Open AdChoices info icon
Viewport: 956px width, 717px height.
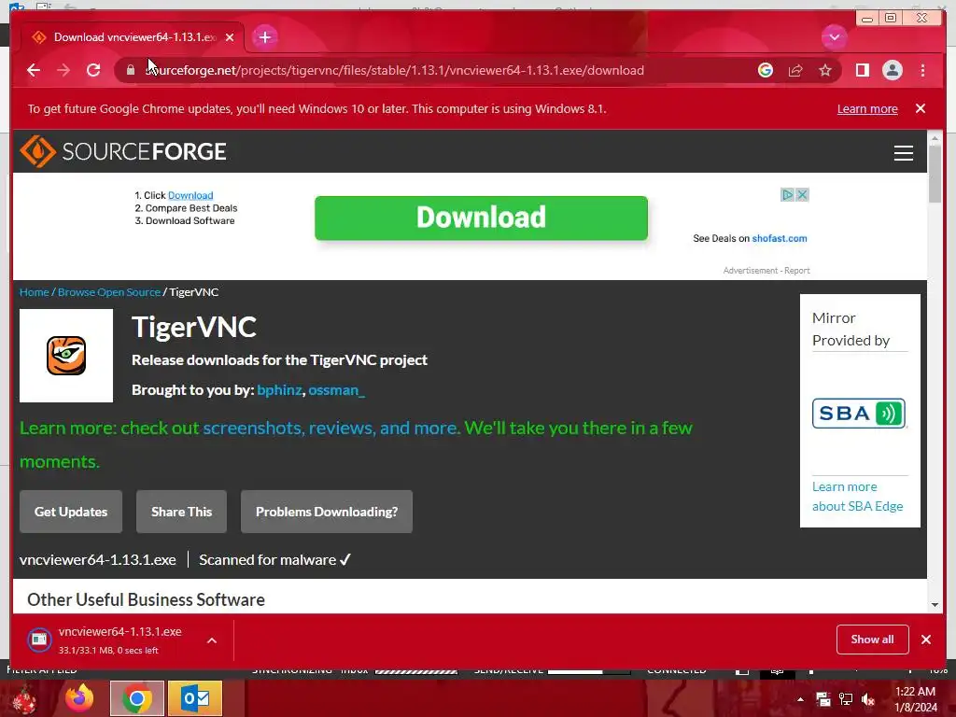click(787, 194)
